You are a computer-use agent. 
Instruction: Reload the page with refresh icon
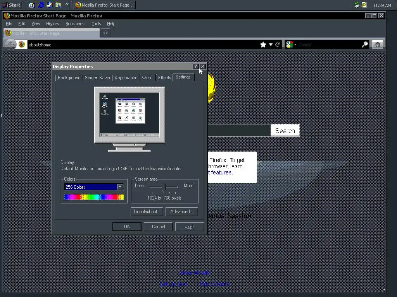point(278,45)
